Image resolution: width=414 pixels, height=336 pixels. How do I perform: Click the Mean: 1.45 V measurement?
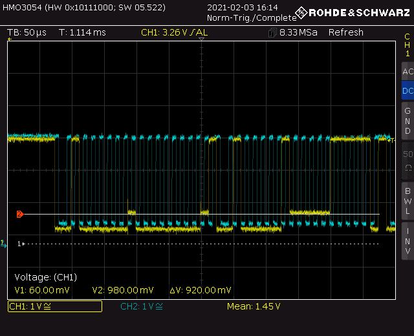point(254,306)
